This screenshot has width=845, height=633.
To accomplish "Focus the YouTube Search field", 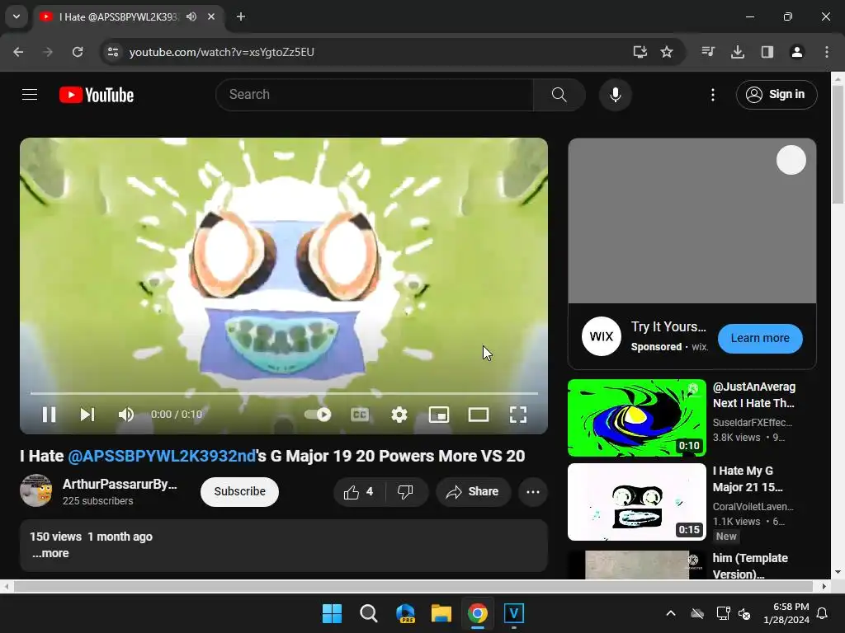I will click(375, 95).
